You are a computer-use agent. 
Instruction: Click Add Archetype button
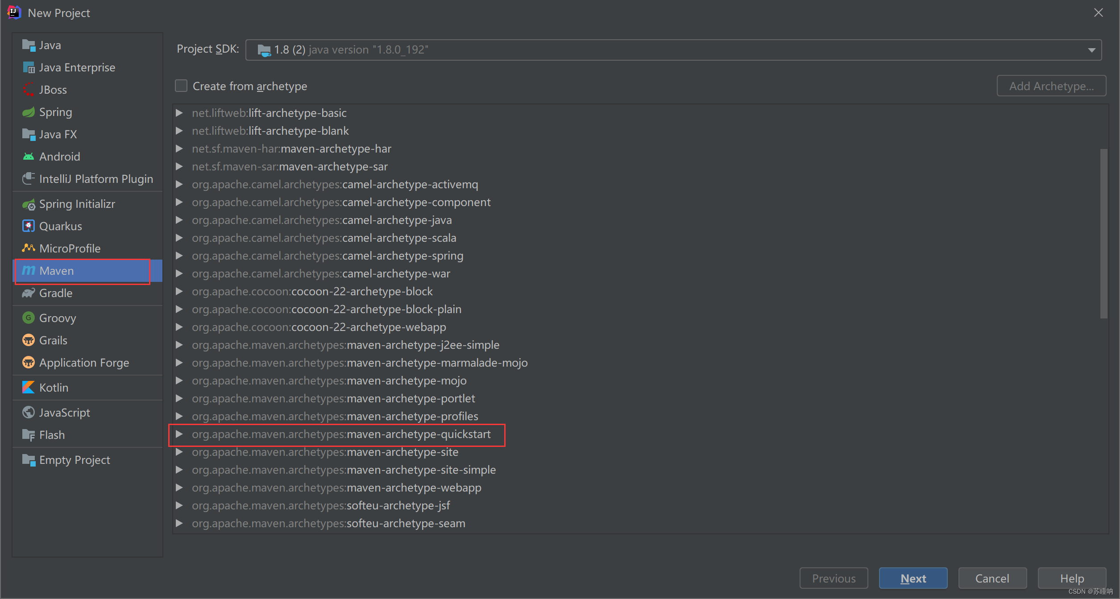(1051, 86)
